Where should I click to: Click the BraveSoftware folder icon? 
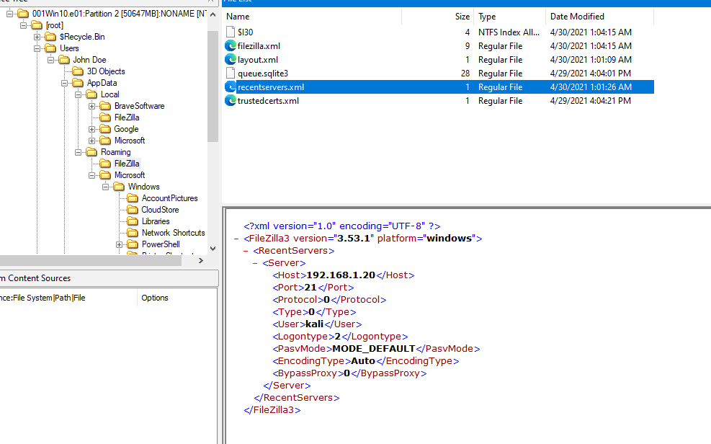click(104, 106)
